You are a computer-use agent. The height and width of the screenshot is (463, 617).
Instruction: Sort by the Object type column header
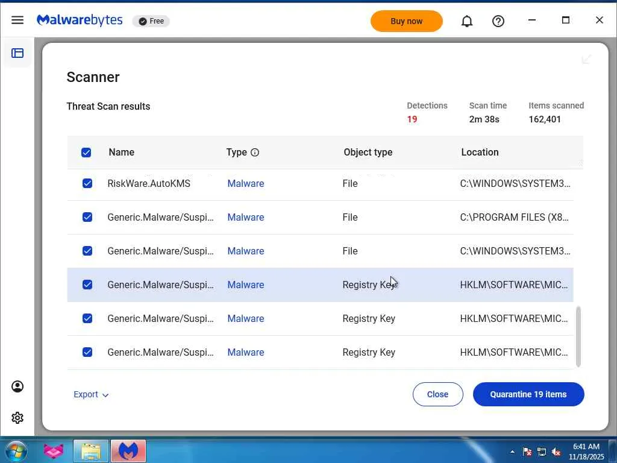click(368, 153)
